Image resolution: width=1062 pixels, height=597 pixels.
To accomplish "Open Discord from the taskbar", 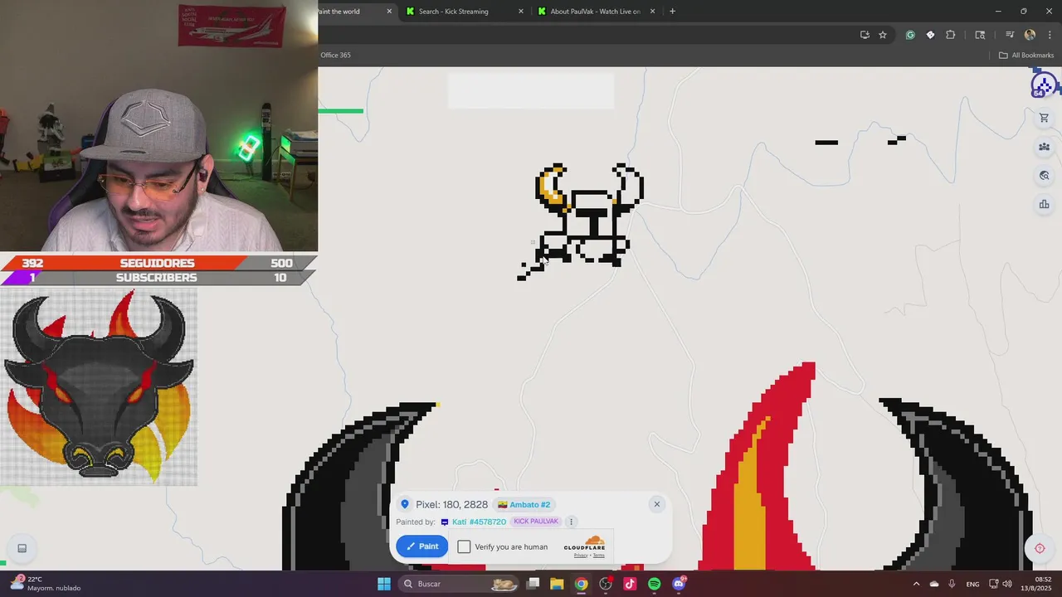I will [x=679, y=584].
